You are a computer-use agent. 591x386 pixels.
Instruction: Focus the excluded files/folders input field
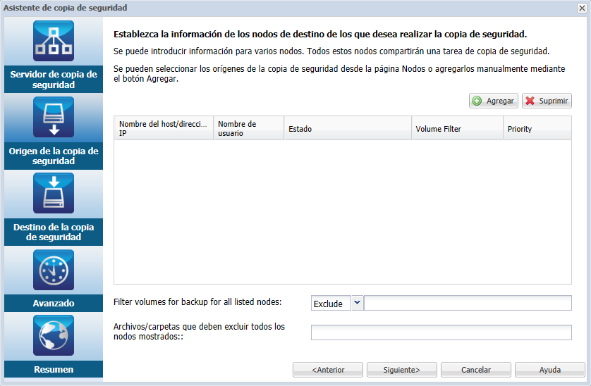pos(441,332)
